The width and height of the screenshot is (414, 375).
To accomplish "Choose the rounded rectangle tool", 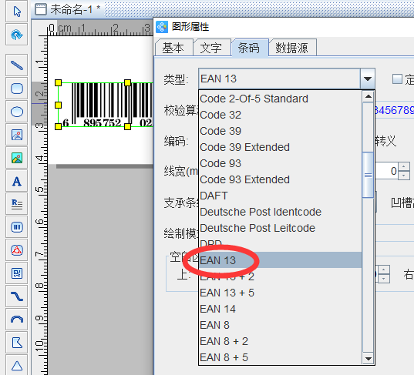I will click(x=17, y=89).
